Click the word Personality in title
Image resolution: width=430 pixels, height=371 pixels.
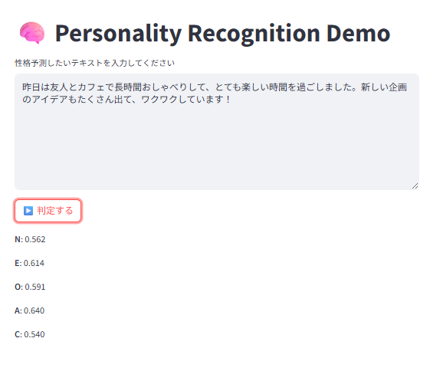click(x=119, y=34)
